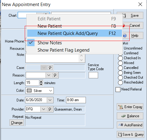147x140 pixels.
Task: Select the Missed status radio button
Action: [x=120, y=63]
